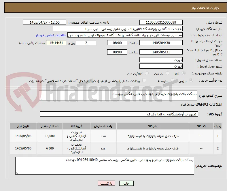Screen dimensions: 227x191
Task: Click the تعداد / مقدار column header
Action: tap(50, 126)
